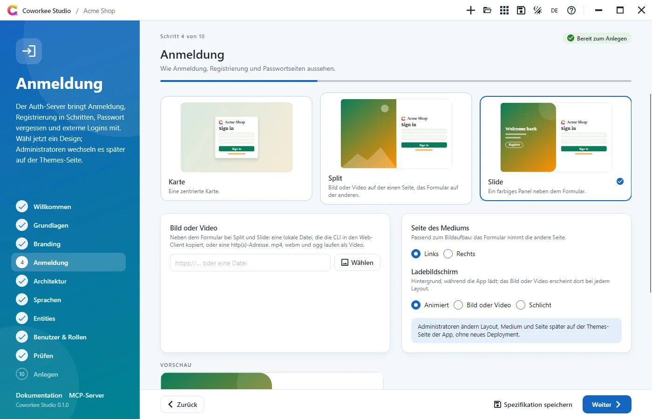Open the Branding step
The image size is (652, 419).
pyautogui.click(x=68, y=243)
